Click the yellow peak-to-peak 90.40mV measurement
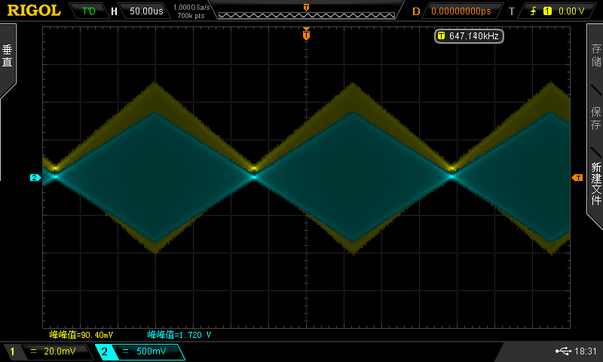The height and width of the screenshot is (362, 603). click(81, 335)
